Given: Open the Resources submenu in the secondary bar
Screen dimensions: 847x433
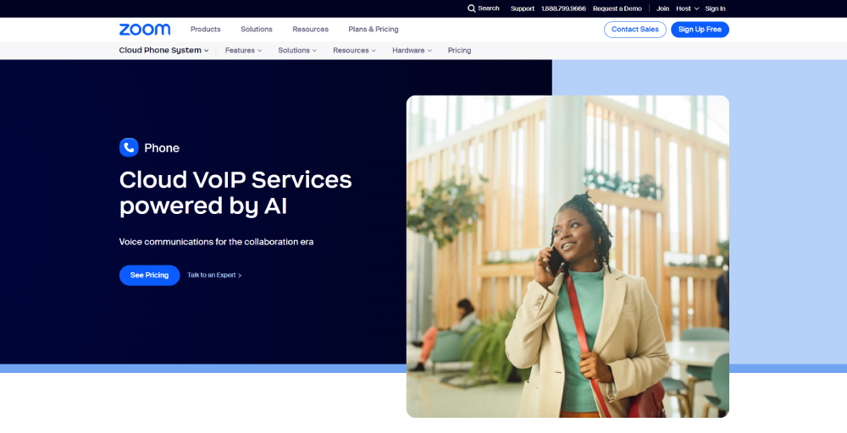Looking at the screenshot, I should coord(354,50).
